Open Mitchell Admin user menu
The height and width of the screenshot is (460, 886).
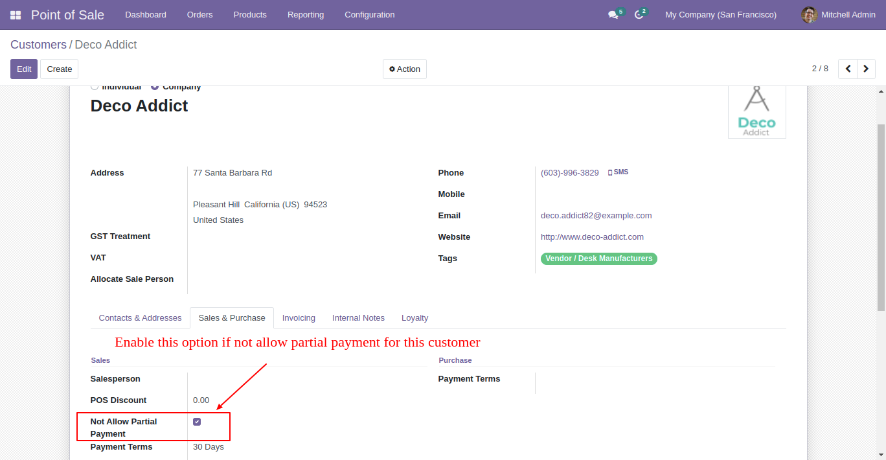click(x=838, y=15)
